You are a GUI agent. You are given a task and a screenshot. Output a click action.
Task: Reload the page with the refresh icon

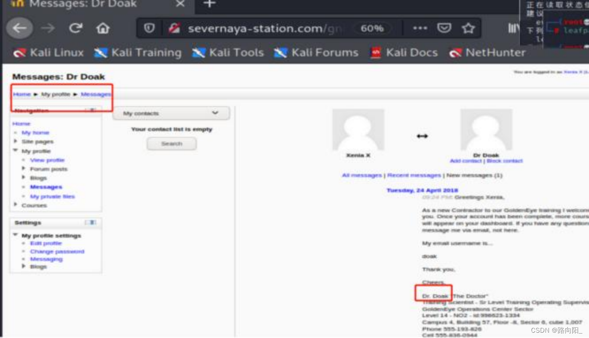76,28
